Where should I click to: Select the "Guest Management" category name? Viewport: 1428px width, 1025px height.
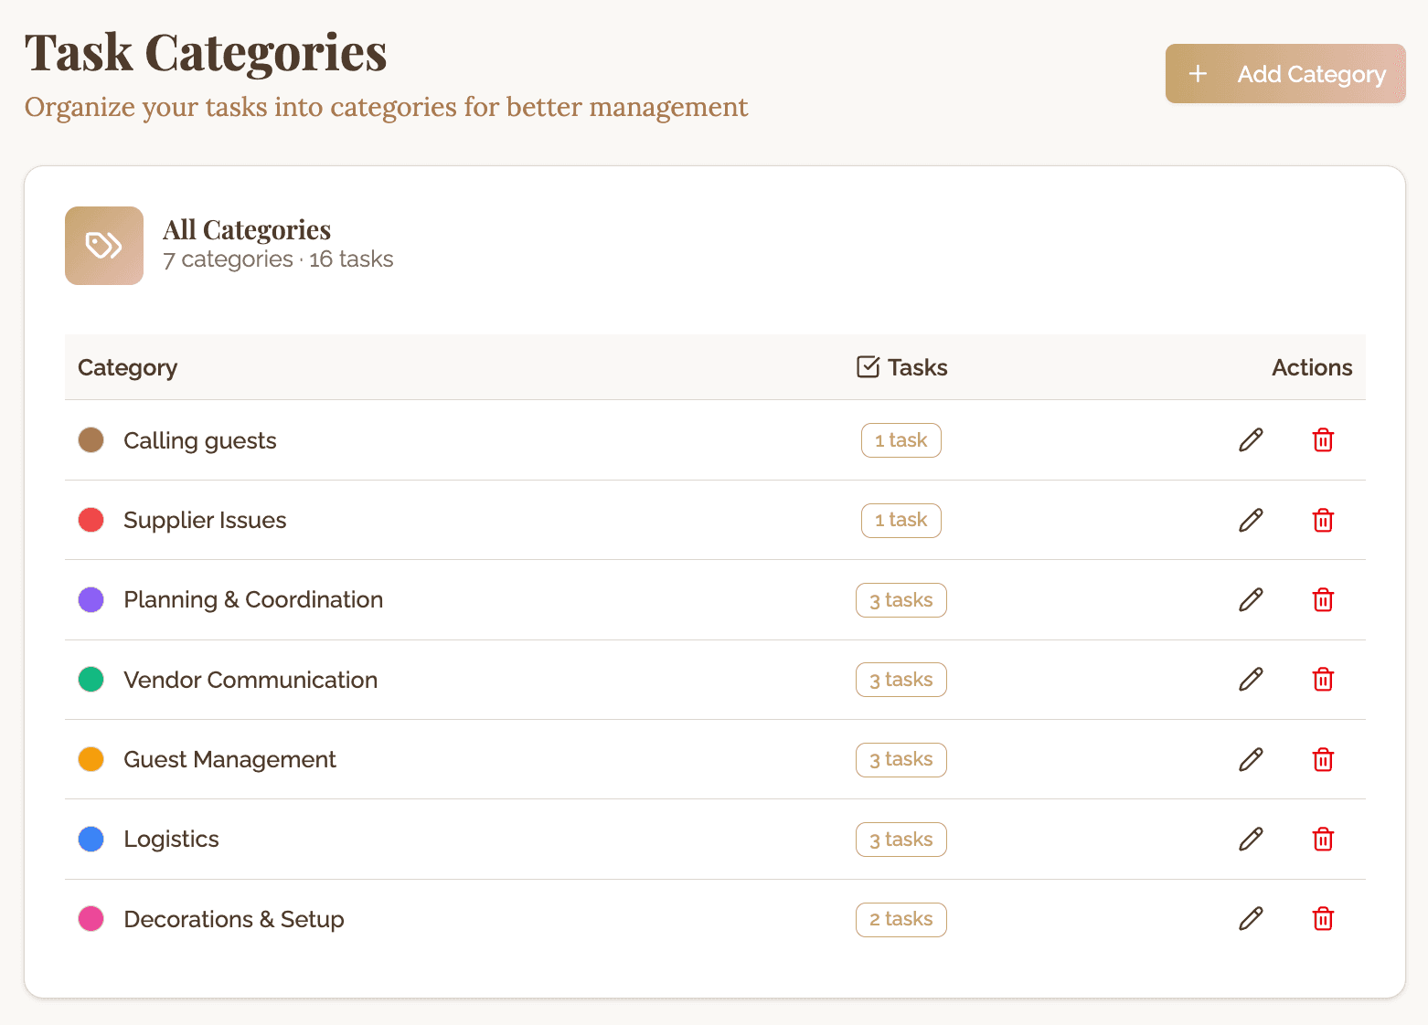[229, 760]
